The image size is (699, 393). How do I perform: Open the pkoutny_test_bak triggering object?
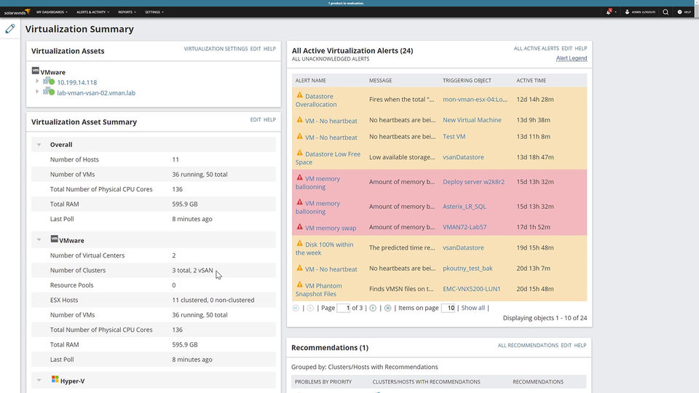(x=467, y=269)
